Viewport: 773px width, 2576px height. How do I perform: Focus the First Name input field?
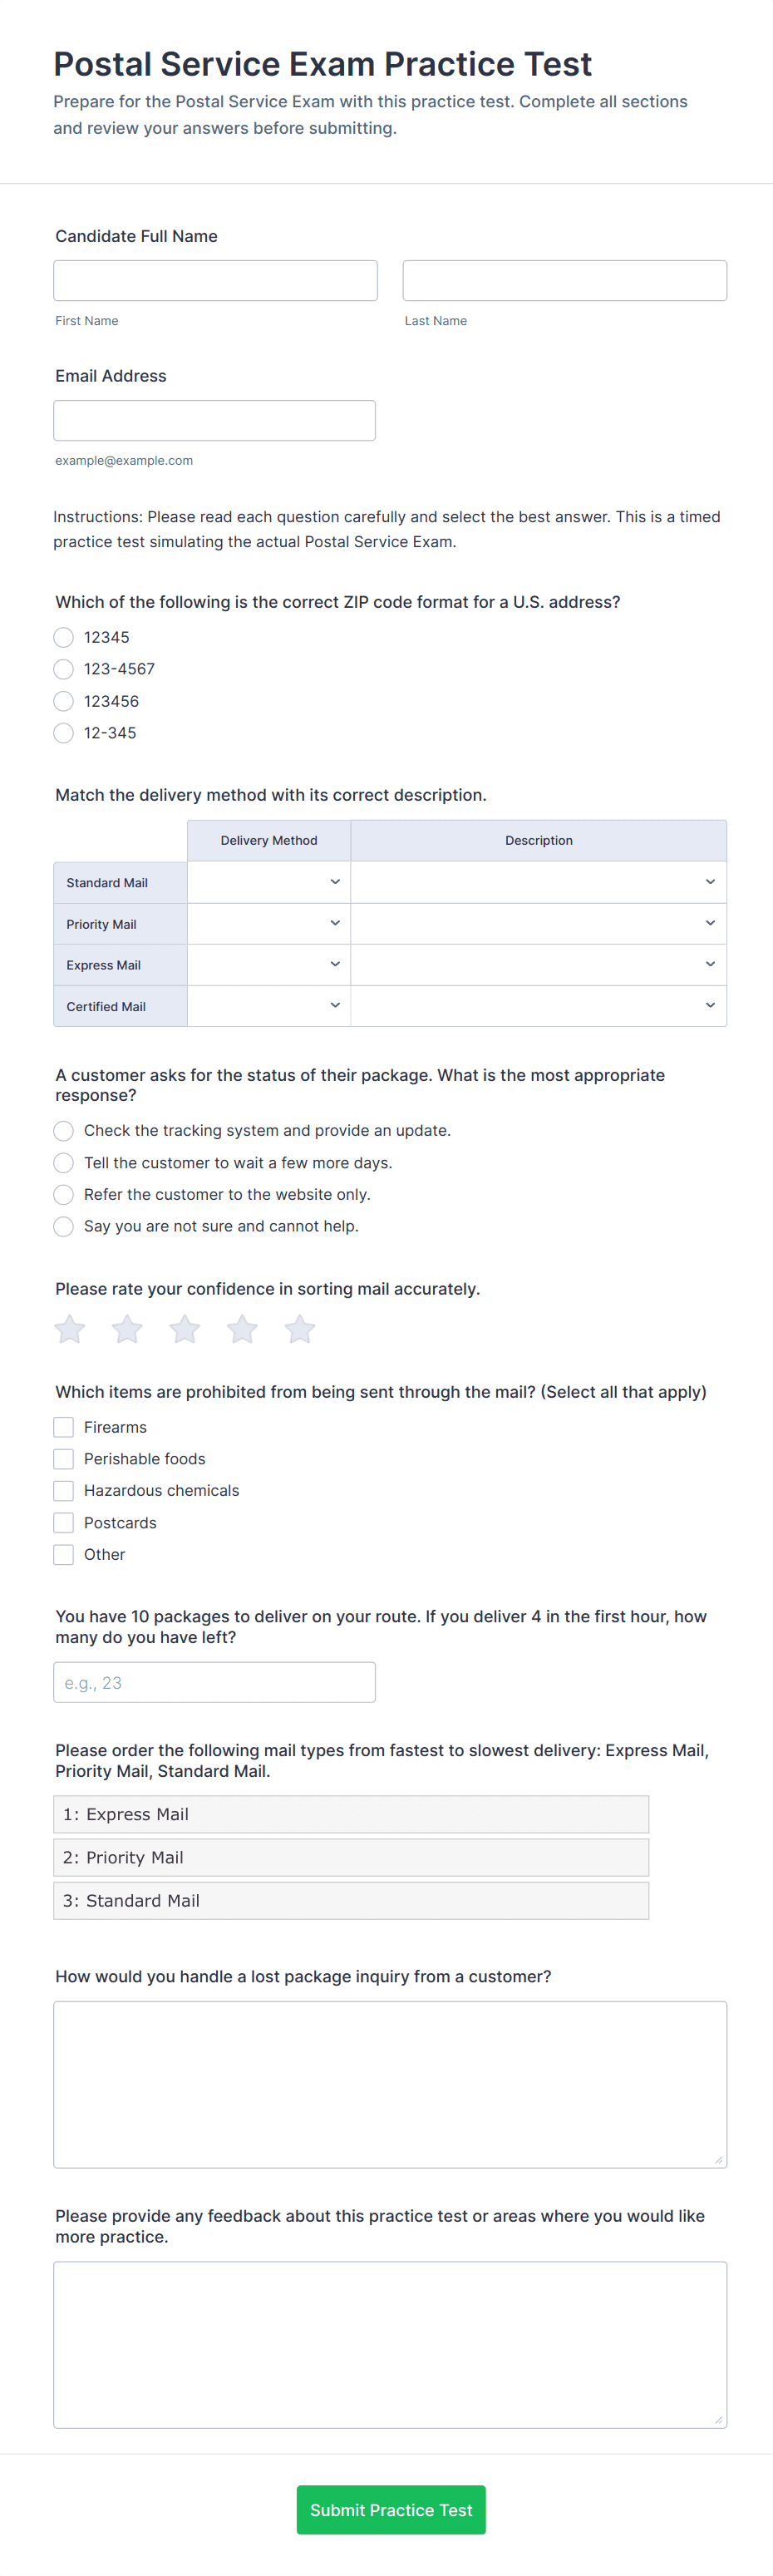[x=216, y=281]
